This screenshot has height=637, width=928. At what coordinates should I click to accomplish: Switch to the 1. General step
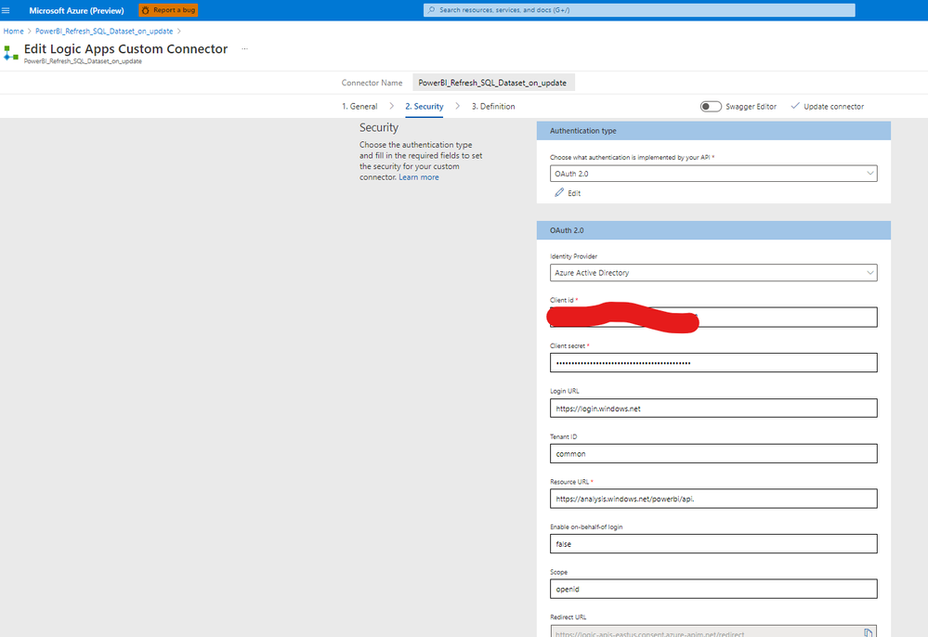(359, 107)
